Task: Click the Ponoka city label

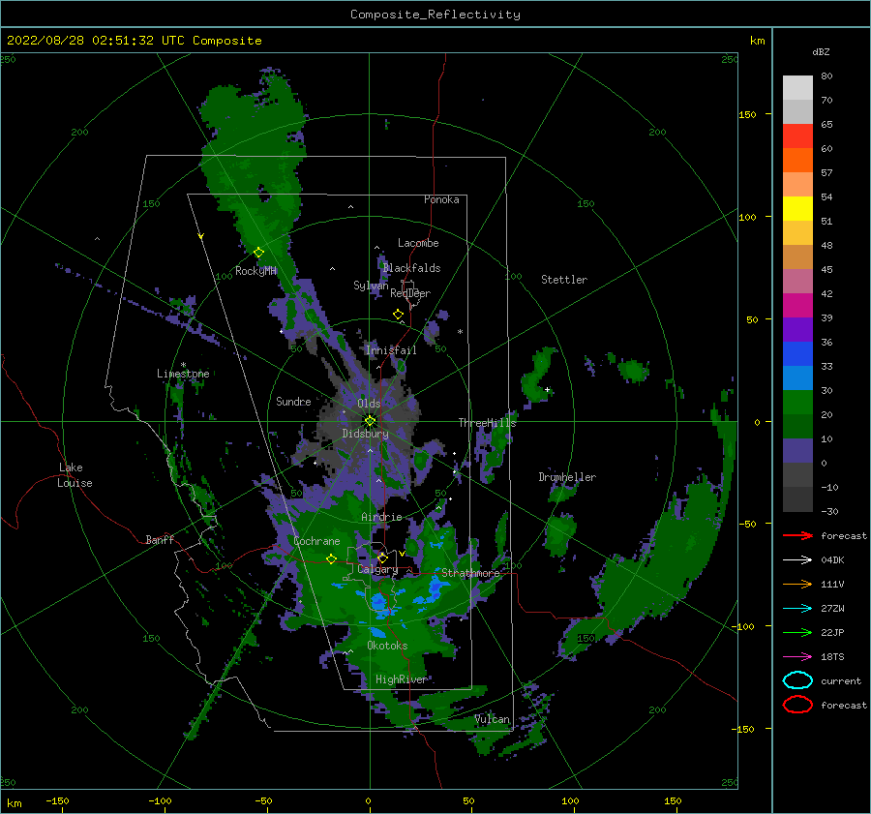Action: coord(441,199)
